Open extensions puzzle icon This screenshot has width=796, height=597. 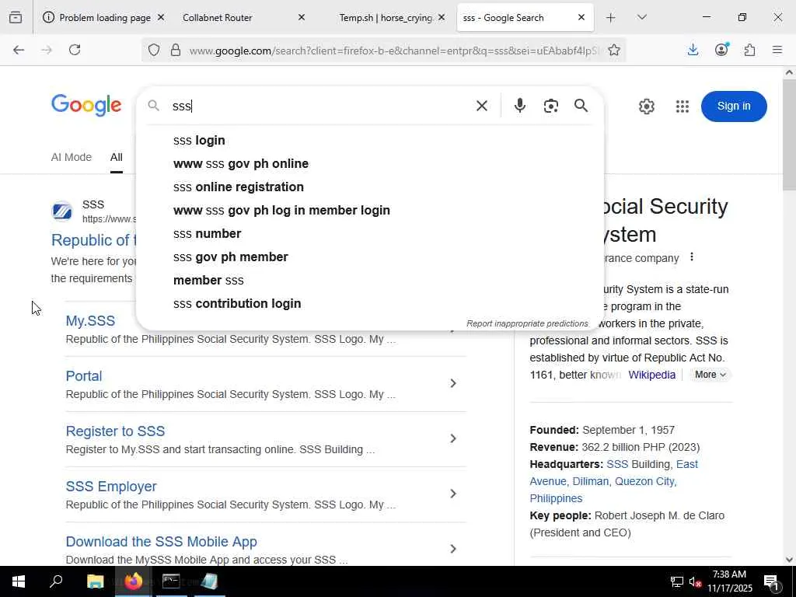(750, 50)
